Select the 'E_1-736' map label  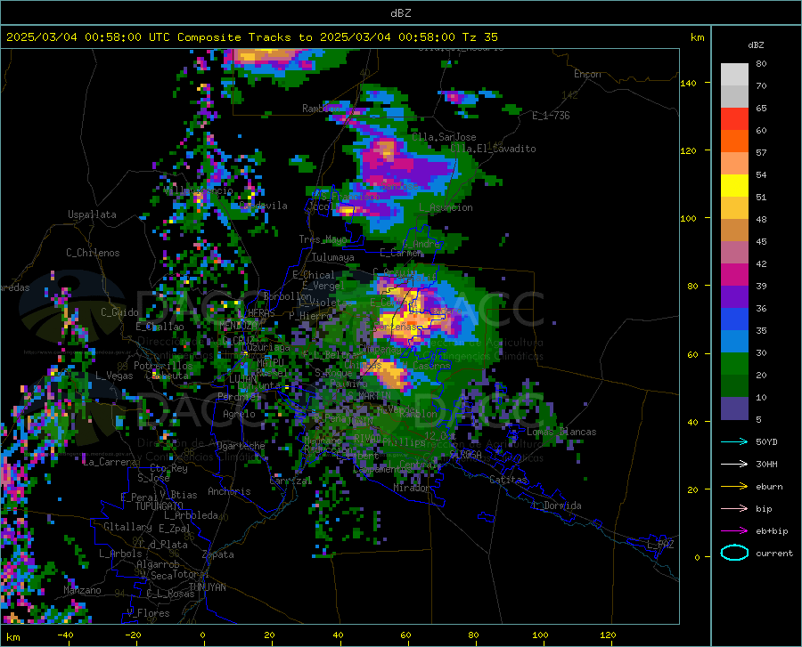click(551, 116)
